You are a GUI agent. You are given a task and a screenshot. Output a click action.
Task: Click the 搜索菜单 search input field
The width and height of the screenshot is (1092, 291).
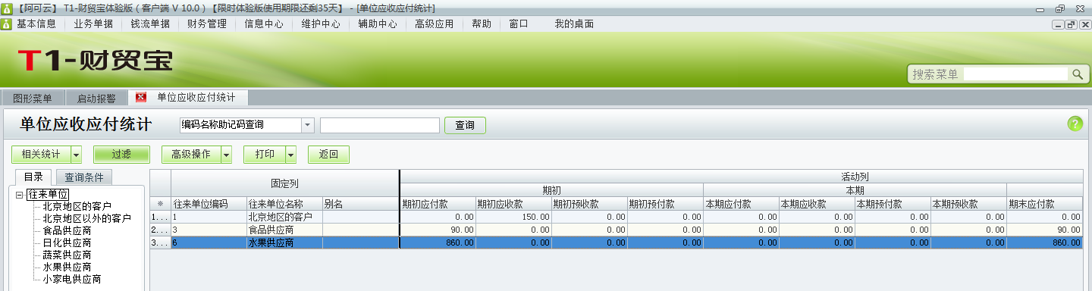click(x=1016, y=74)
